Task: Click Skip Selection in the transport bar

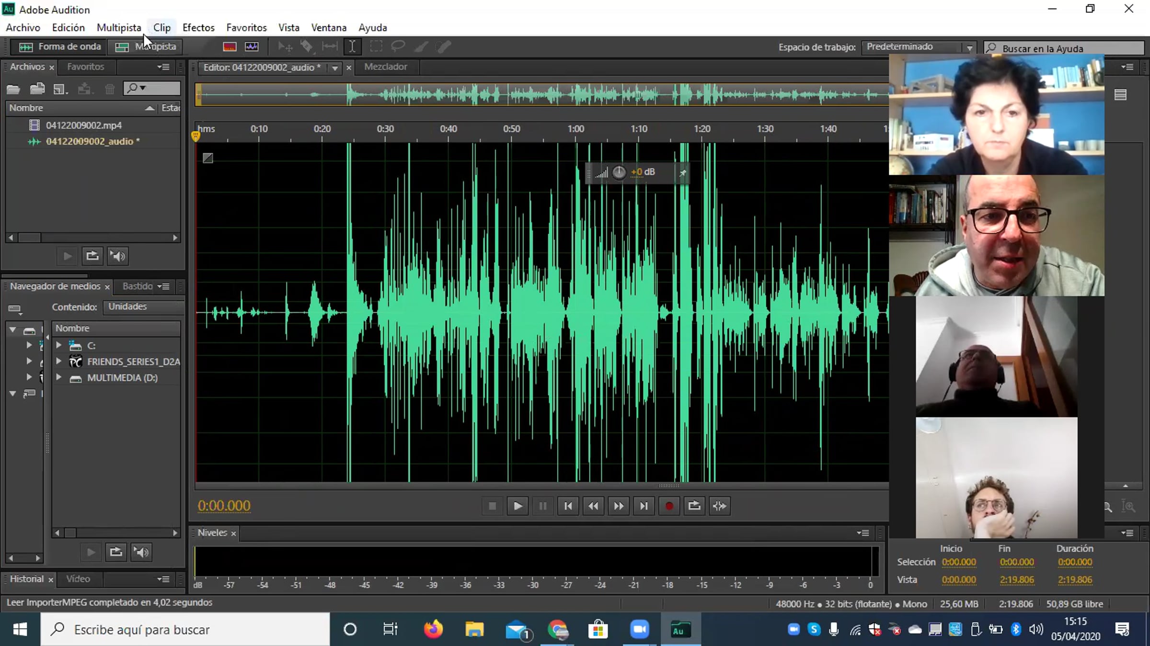Action: (719, 506)
